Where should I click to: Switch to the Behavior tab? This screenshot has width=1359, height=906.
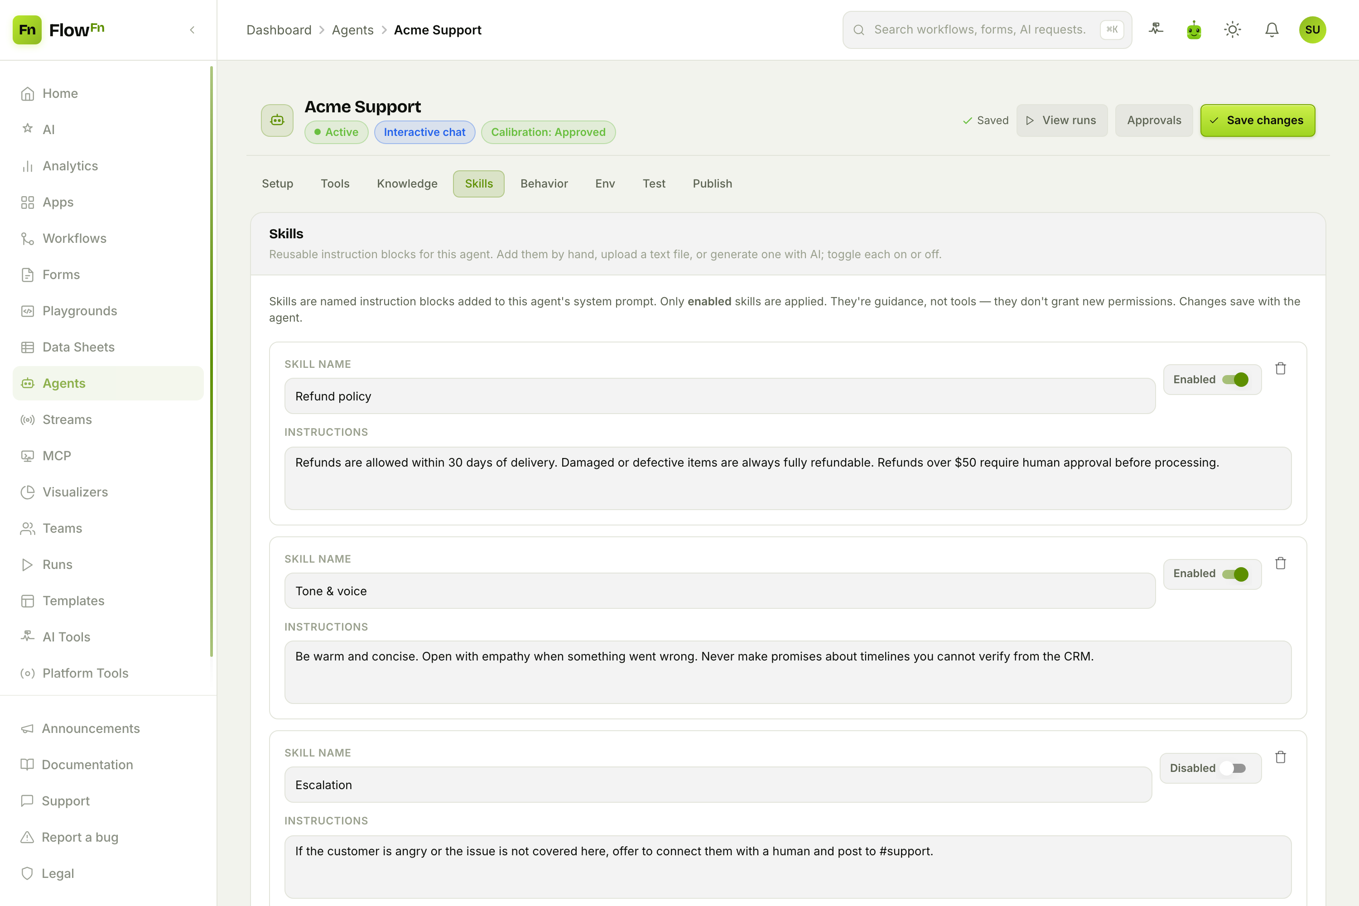[545, 184]
